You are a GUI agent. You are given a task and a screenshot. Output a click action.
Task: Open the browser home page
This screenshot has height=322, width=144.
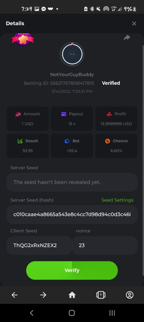coord(72,295)
